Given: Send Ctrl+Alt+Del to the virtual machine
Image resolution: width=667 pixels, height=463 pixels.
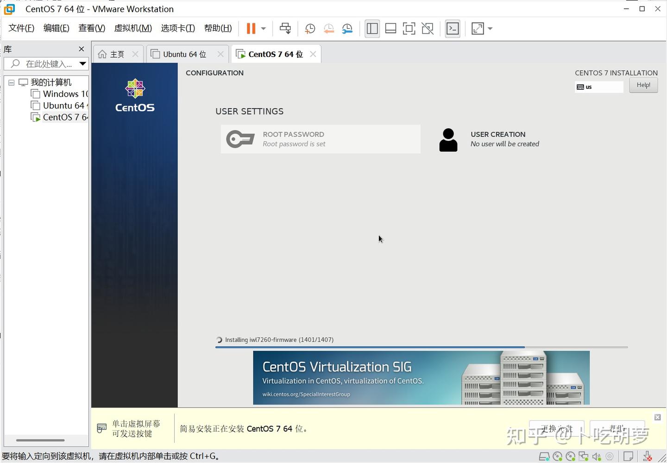Looking at the screenshot, I should pyautogui.click(x=285, y=28).
